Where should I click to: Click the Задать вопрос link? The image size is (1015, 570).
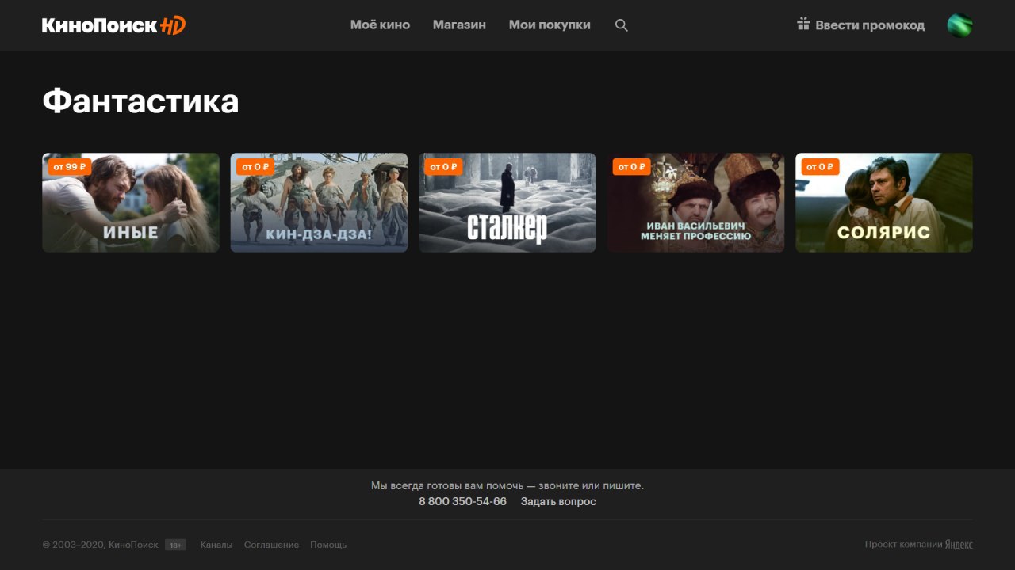pyautogui.click(x=558, y=501)
